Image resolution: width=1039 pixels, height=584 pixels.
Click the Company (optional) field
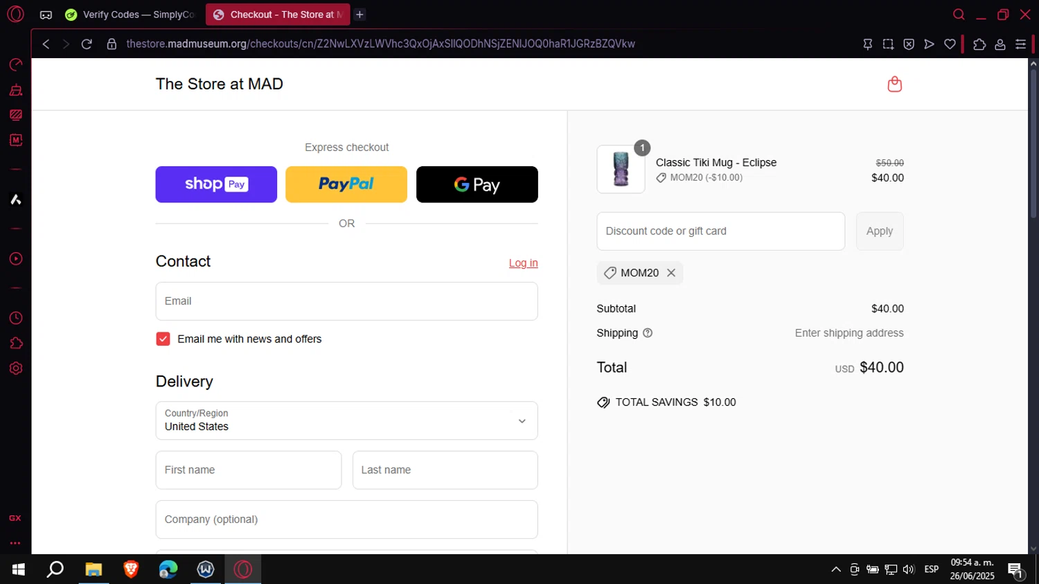[346, 520]
